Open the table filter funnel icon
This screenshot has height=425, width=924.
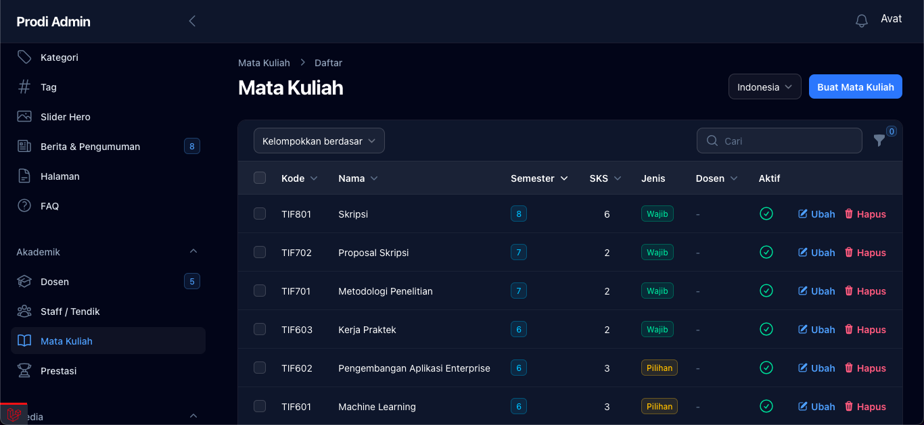[x=879, y=141]
